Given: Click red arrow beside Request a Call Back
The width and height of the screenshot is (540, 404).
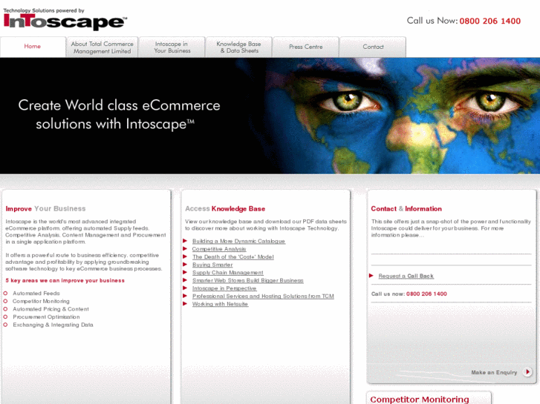Looking at the screenshot, I should [x=371, y=276].
